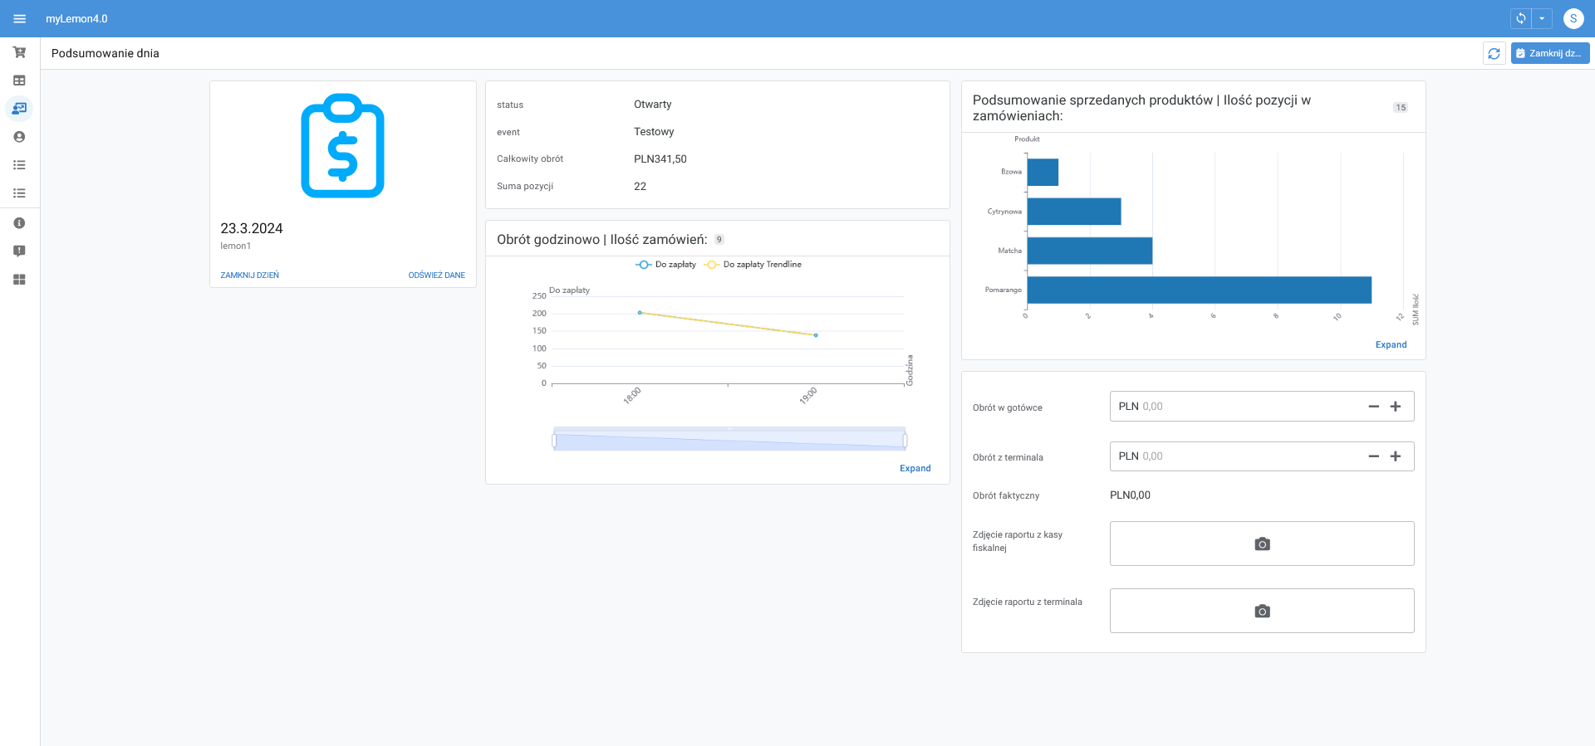Open the feedback alert sidebar icon
Screen dimensions: 1595x746
pyautogui.click(x=19, y=251)
